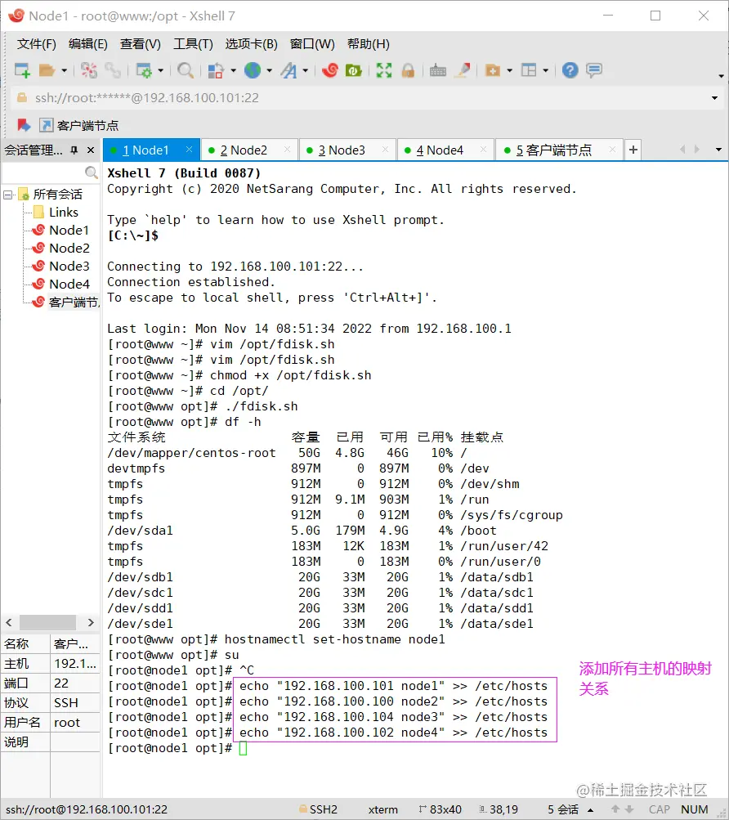Screen dimensions: 729x820
Task: Click the session tree scroll right arrow
Action: tap(91, 622)
